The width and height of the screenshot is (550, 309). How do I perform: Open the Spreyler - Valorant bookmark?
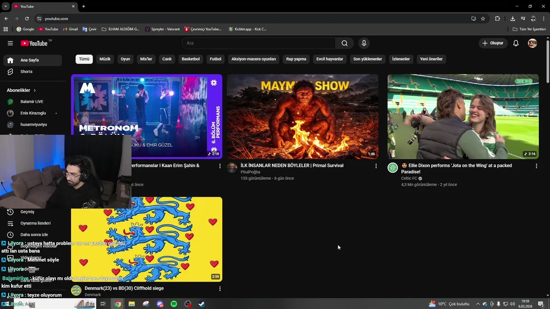[162, 29]
